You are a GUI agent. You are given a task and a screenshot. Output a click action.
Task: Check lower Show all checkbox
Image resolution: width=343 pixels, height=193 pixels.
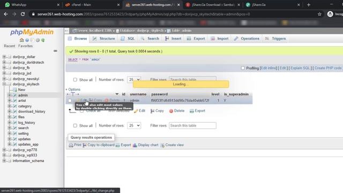pos(75,125)
